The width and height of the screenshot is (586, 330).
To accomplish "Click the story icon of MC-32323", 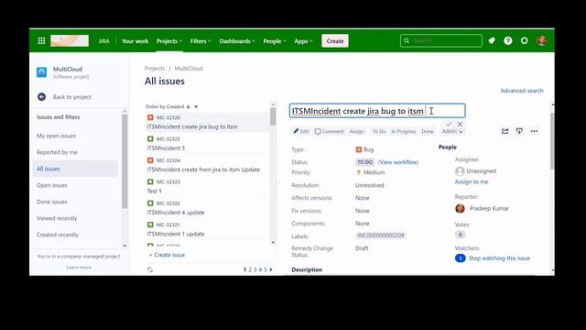I will 150,181.
